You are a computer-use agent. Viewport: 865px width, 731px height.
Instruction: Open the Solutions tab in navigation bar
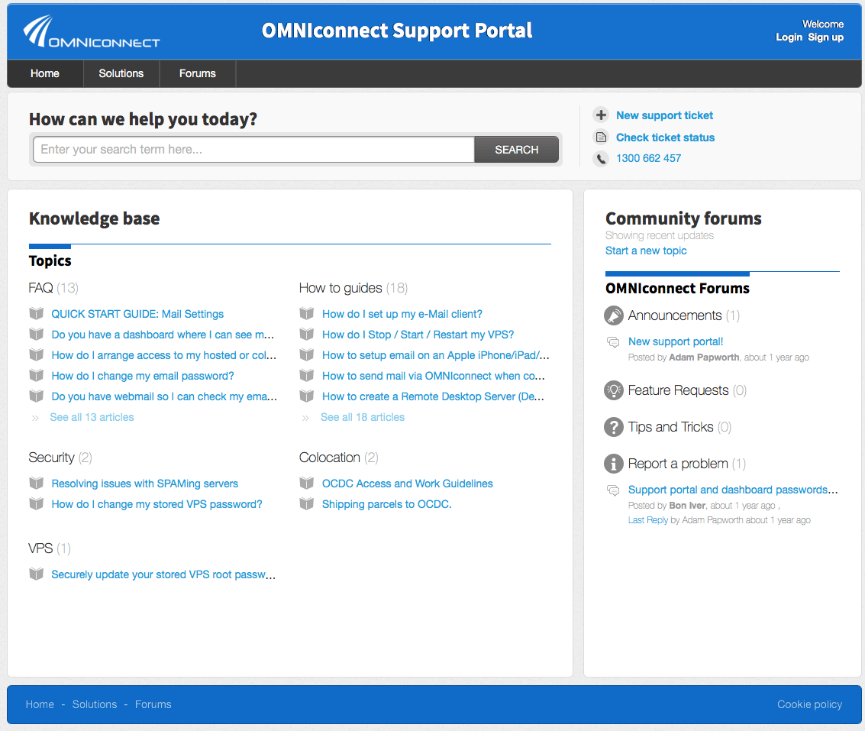(x=121, y=73)
